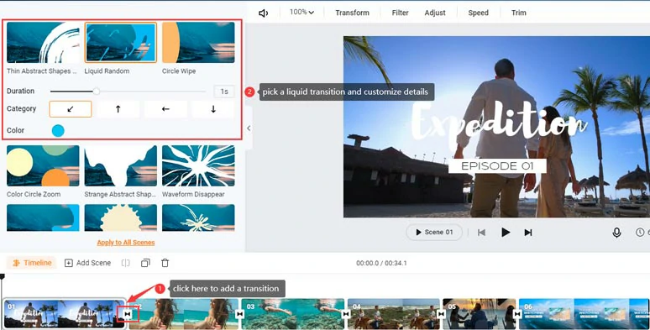Select the up arrow direction category
The width and height of the screenshot is (650, 330).
118,109
